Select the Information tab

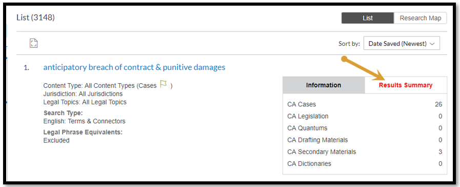pyautogui.click(x=324, y=85)
